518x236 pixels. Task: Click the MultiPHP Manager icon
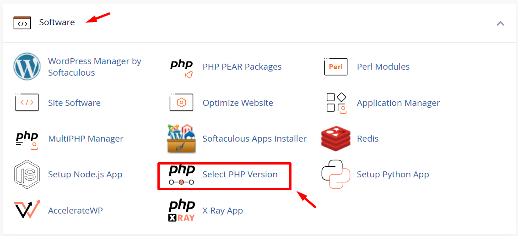point(27,139)
